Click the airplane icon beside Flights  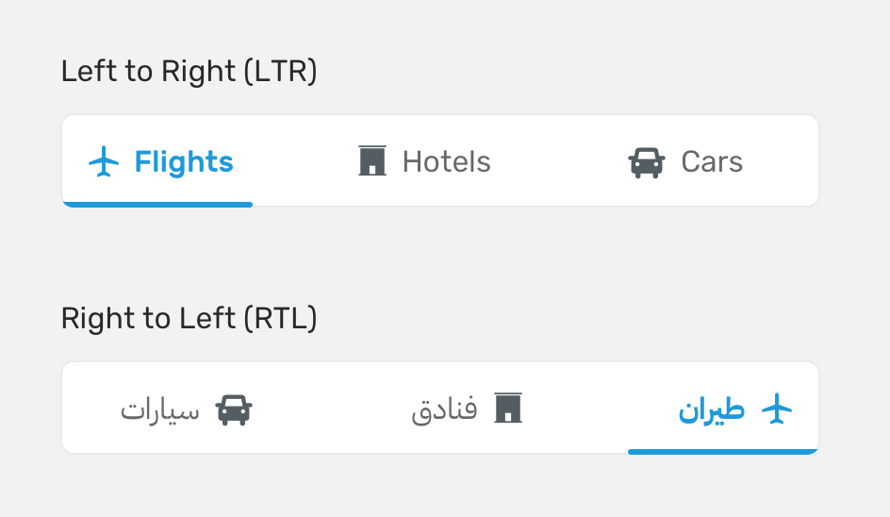pyautogui.click(x=104, y=162)
